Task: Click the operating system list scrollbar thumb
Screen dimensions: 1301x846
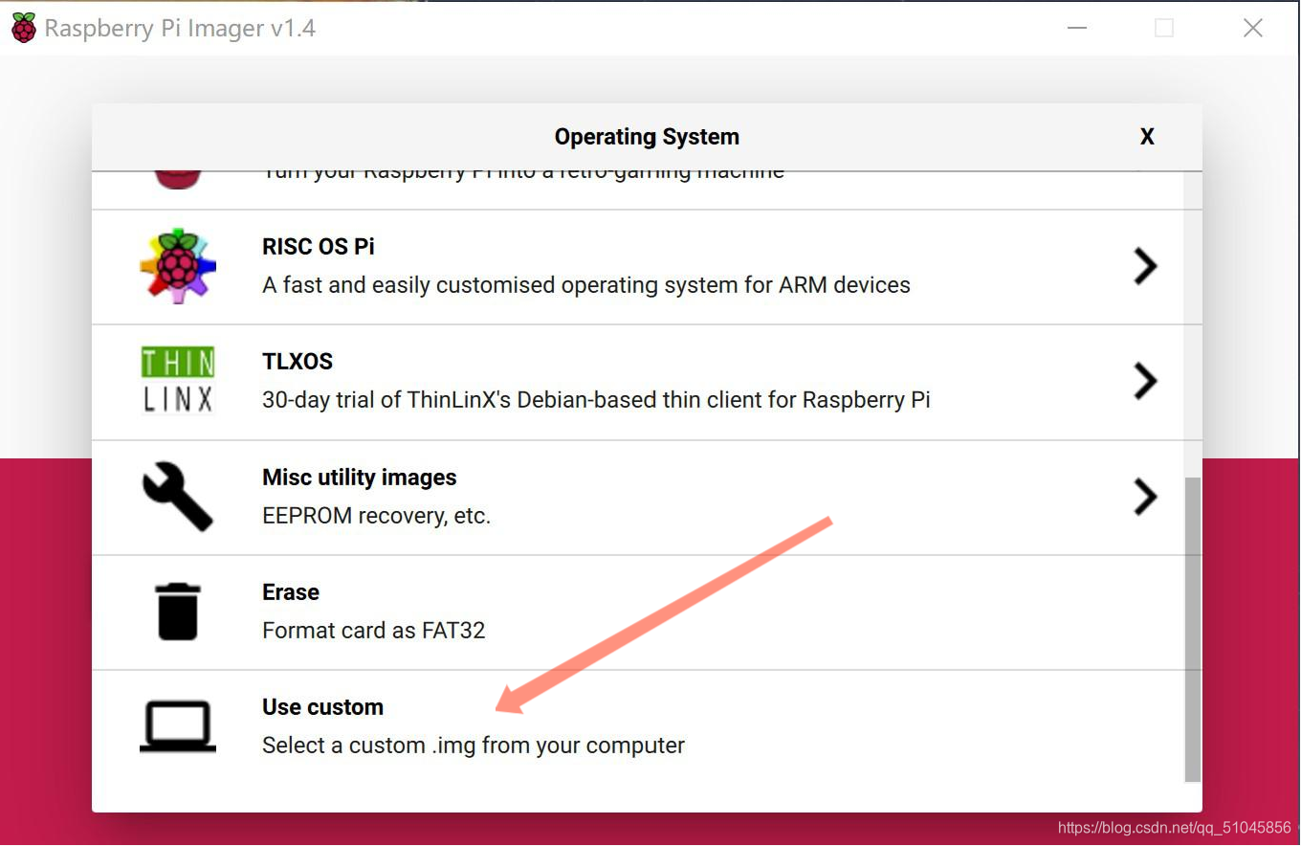Action: point(1192,630)
